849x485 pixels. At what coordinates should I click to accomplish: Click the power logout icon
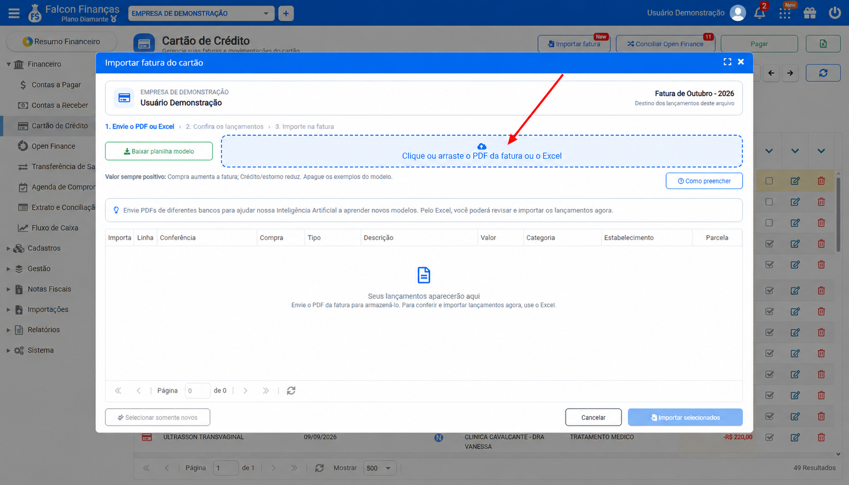[835, 13]
